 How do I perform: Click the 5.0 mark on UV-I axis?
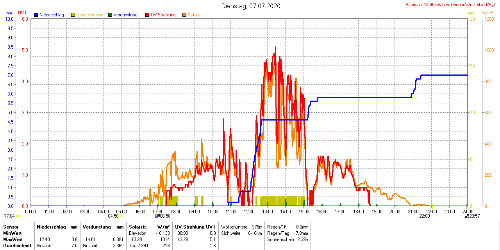click(x=25, y=50)
